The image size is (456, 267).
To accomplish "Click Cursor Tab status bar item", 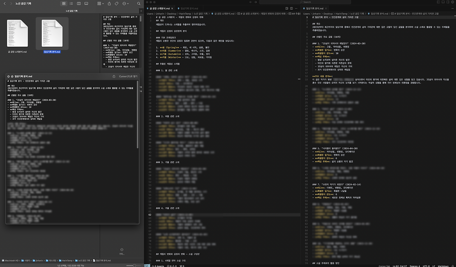I will pos(384,266).
